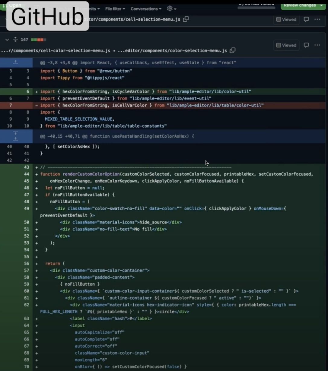The image size is (328, 371).
Task: Click autoComplete="off" code line
Action: (x=97, y=339)
